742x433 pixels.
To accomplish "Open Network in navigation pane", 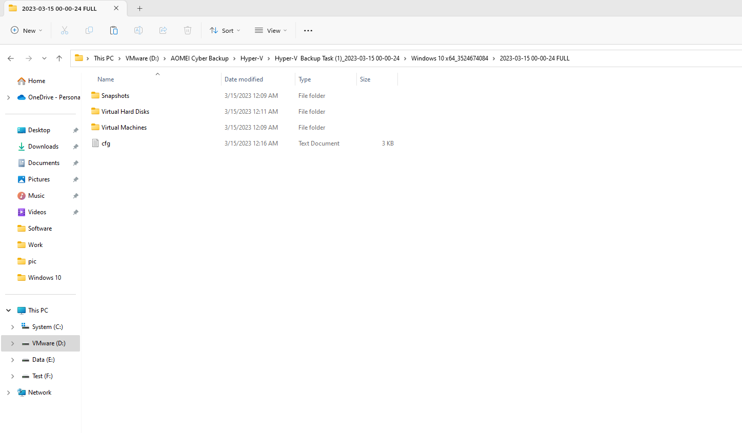I will (41, 393).
